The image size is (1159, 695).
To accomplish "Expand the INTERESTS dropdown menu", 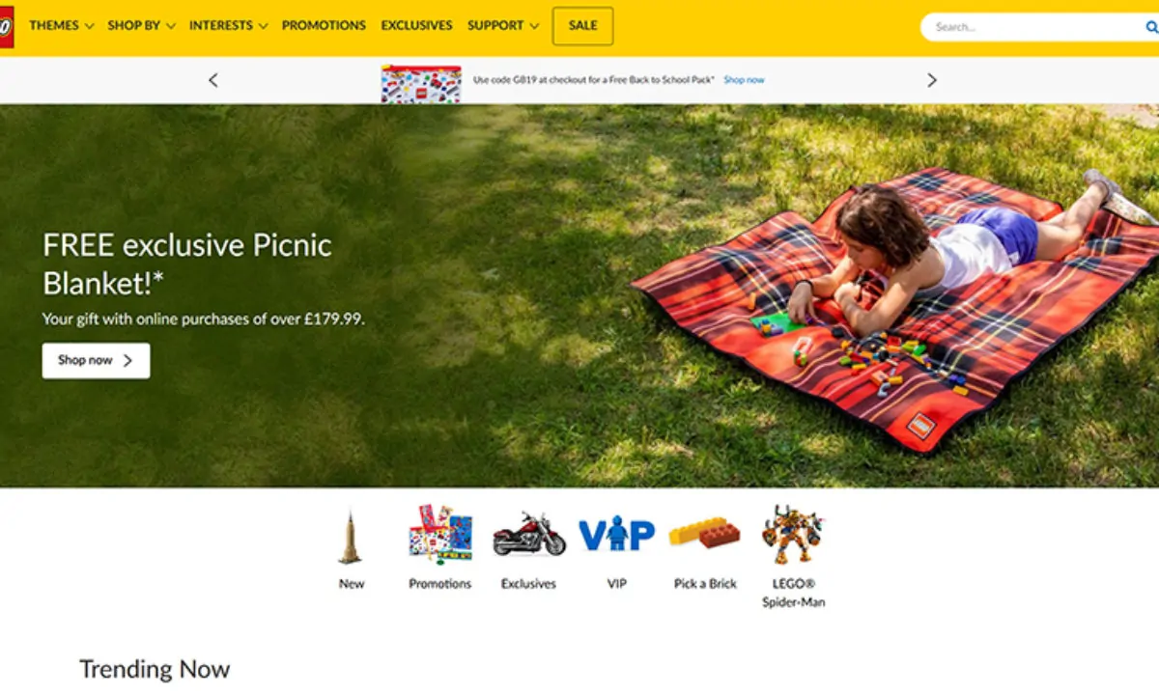I will 229,26.
